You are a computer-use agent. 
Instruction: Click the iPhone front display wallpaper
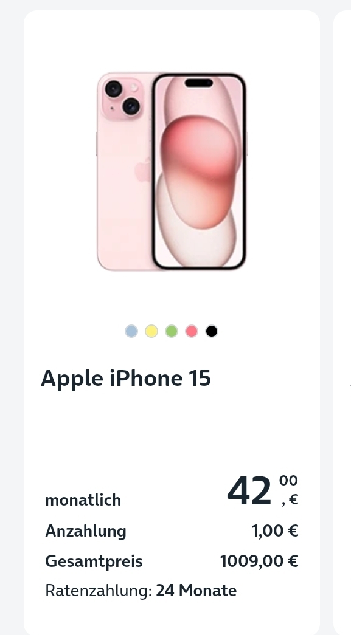199,171
